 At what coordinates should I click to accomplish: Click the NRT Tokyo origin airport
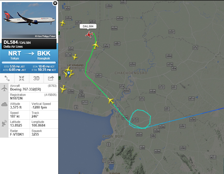coord(14,55)
